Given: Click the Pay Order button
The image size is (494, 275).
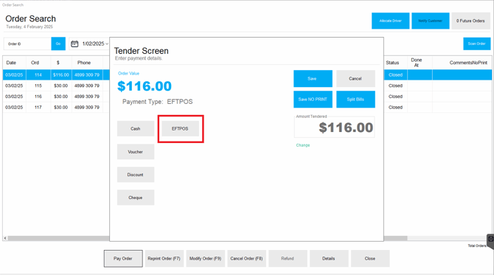Looking at the screenshot, I should pos(123,258).
